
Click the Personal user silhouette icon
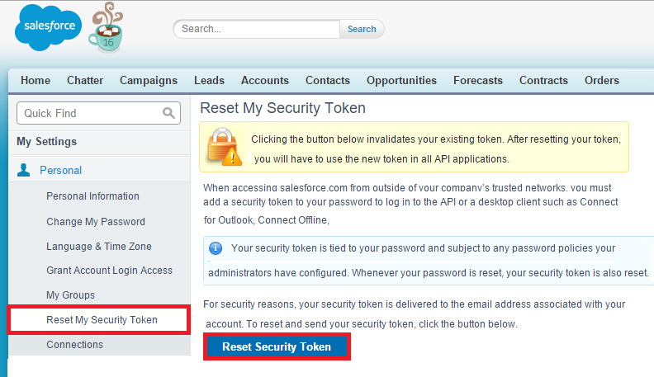pos(24,170)
